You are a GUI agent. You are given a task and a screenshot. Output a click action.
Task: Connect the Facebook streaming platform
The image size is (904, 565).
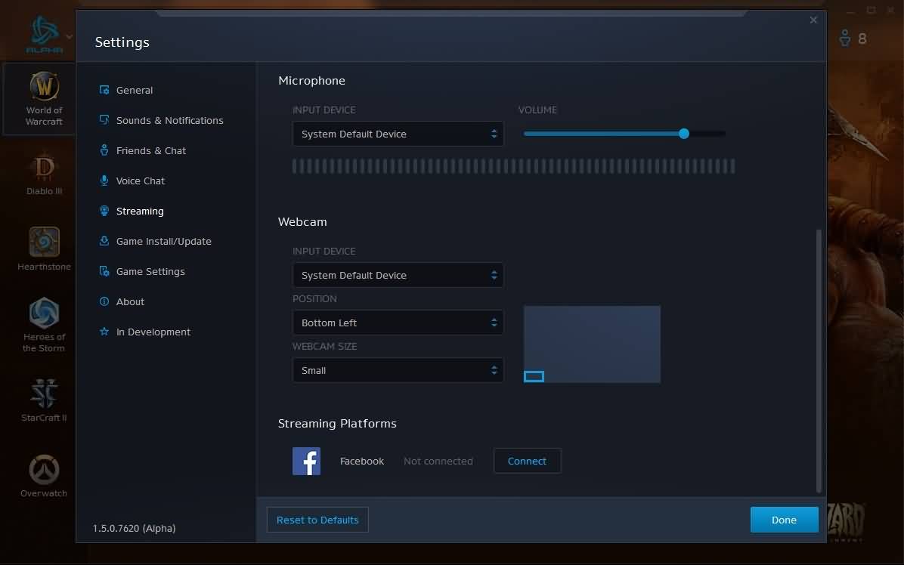point(527,462)
